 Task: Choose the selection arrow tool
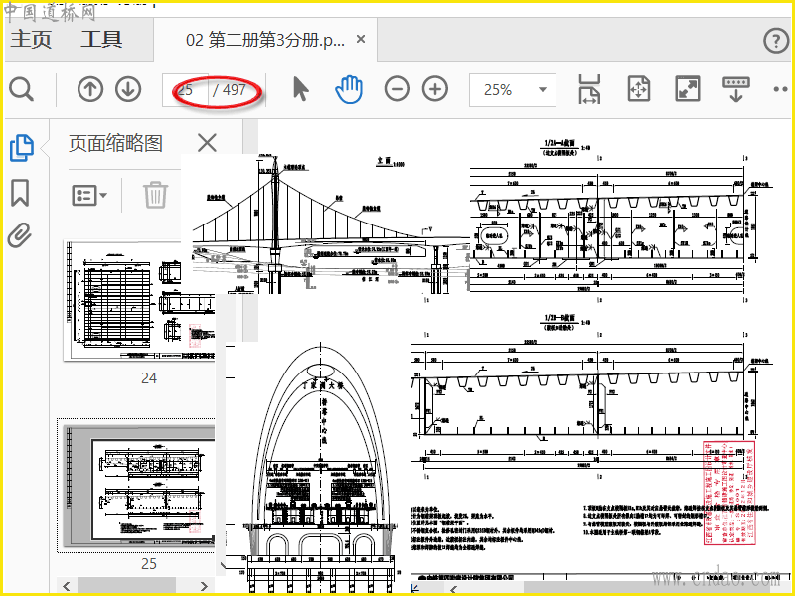[x=301, y=89]
